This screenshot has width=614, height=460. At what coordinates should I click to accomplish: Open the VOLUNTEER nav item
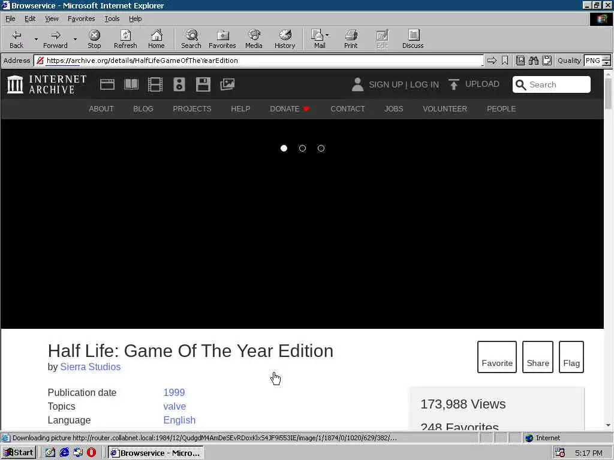445,109
